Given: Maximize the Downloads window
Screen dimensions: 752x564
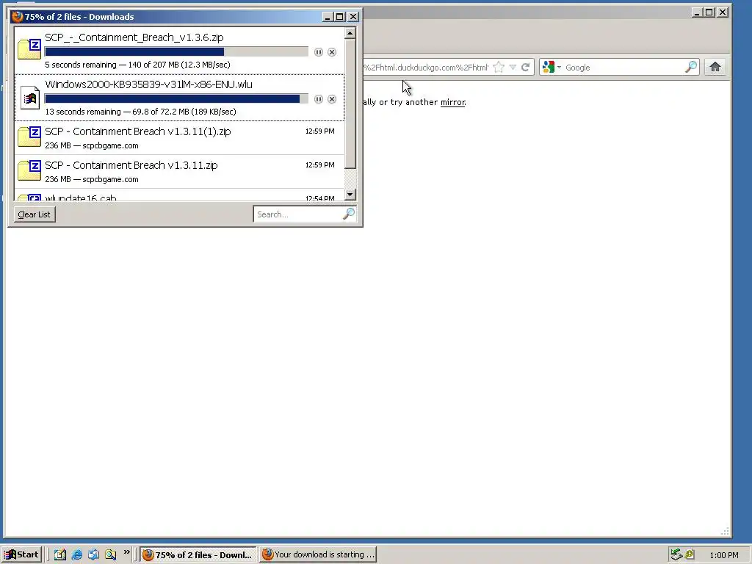Looking at the screenshot, I should point(339,17).
